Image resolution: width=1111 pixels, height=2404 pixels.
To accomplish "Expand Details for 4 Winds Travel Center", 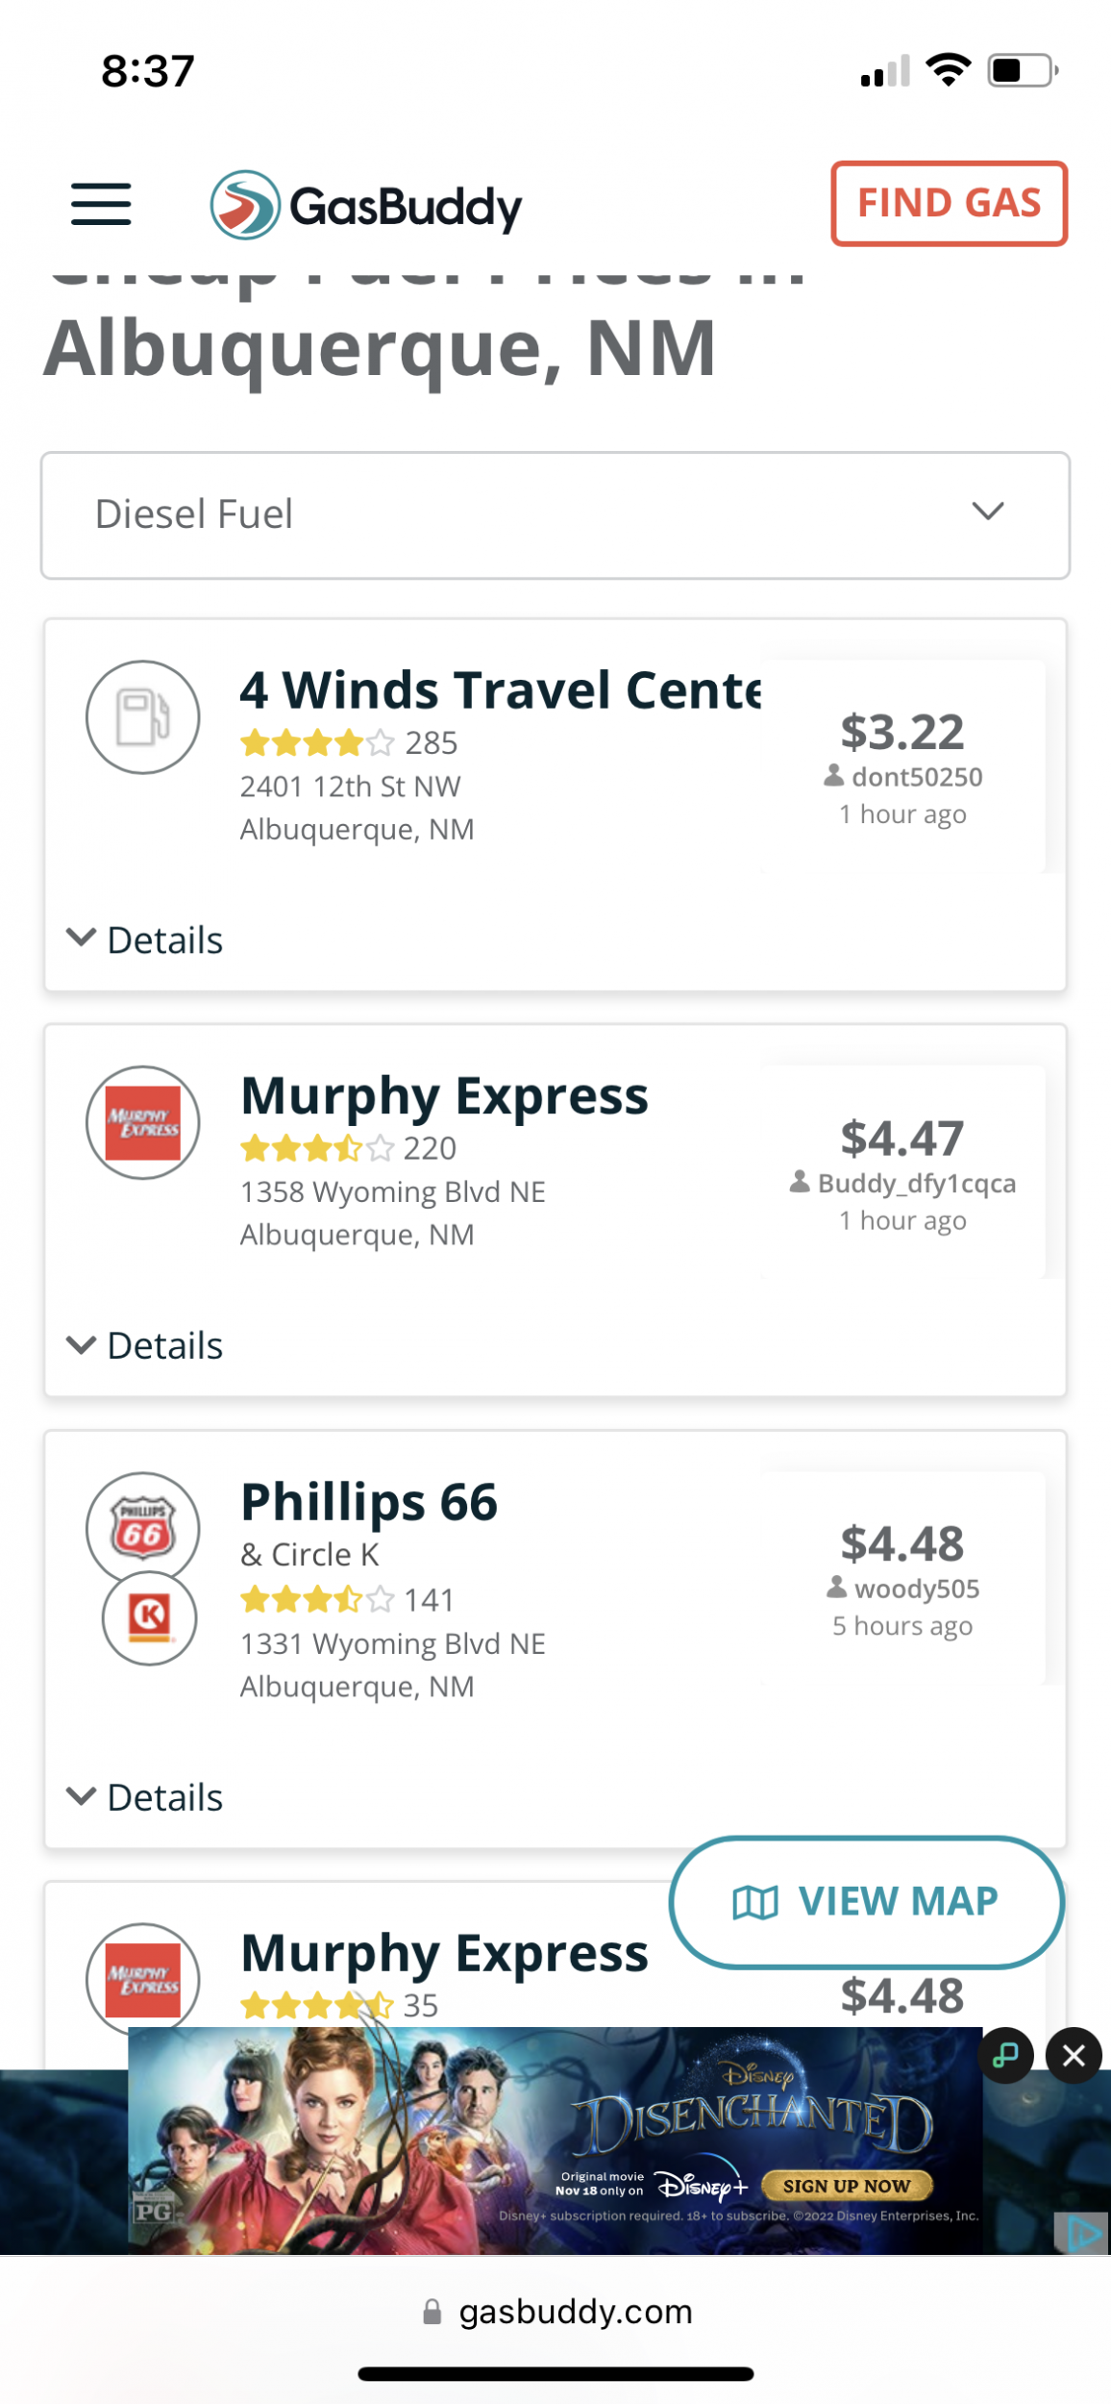I will tap(145, 939).
